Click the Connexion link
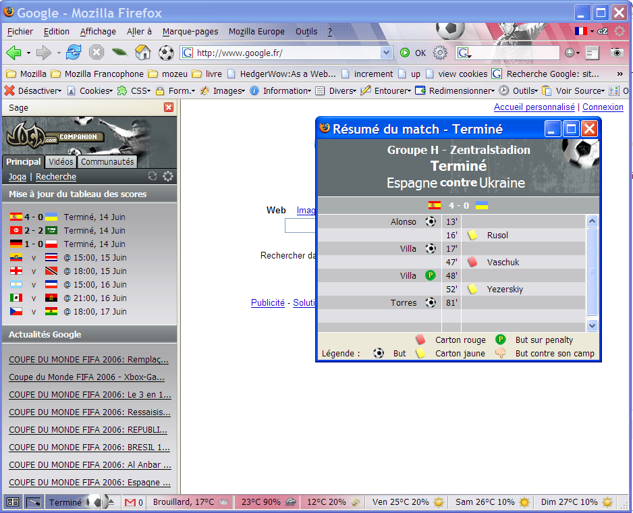The width and height of the screenshot is (633, 513). pos(603,107)
